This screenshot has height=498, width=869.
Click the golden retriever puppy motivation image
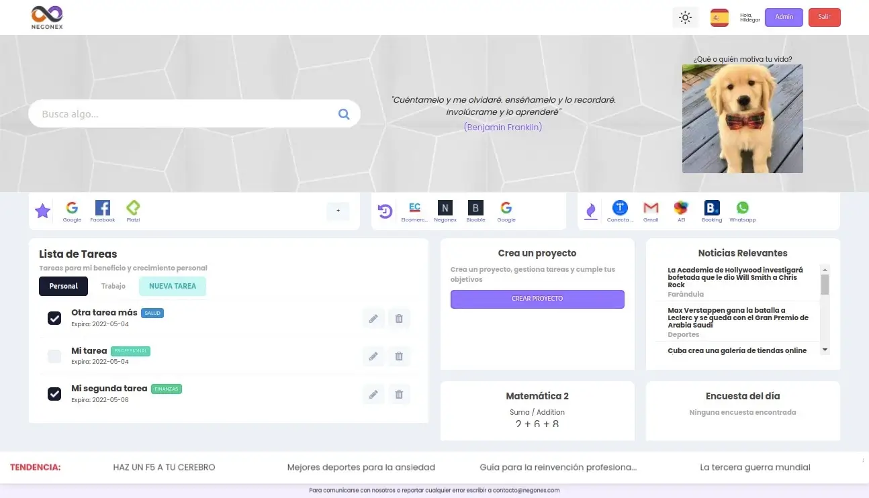(x=743, y=119)
